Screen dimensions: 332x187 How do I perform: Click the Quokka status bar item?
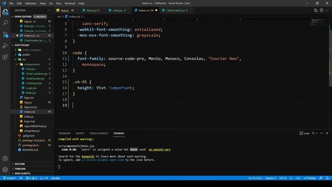pyautogui.click(x=56, y=178)
